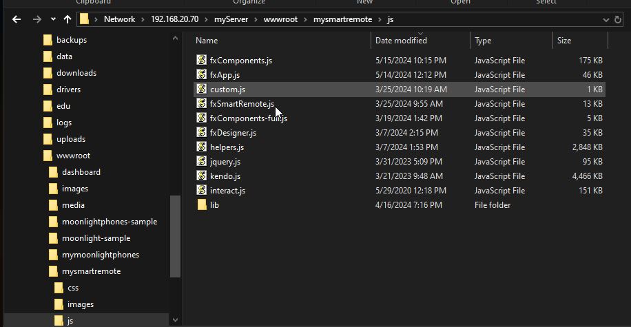
Task: Click the 4,466 KB size cell
Action: (587, 176)
